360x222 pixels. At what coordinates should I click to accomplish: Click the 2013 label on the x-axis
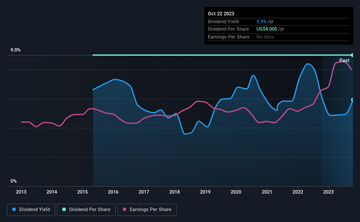click(21, 192)
